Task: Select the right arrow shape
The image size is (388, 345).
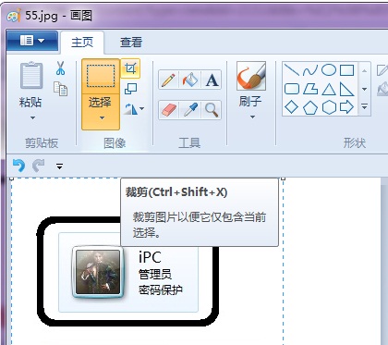Action: [346, 107]
